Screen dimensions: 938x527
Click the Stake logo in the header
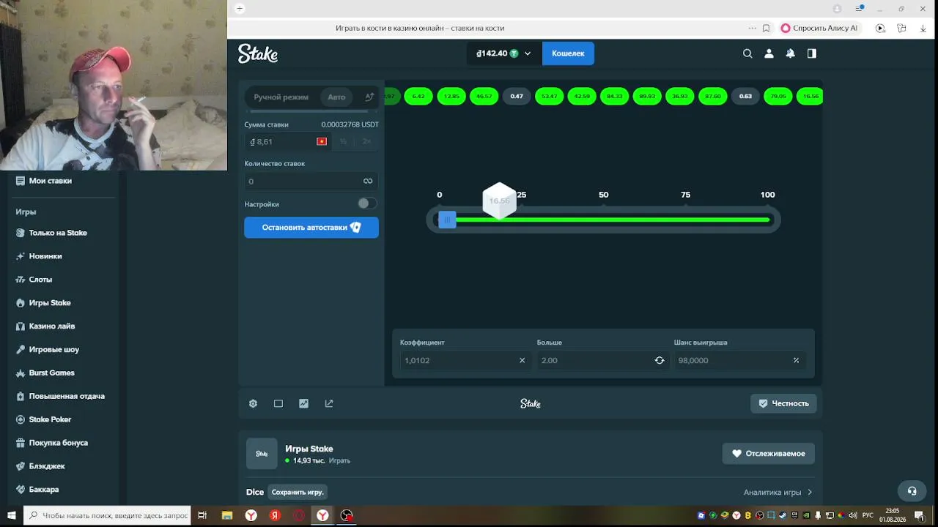point(258,53)
